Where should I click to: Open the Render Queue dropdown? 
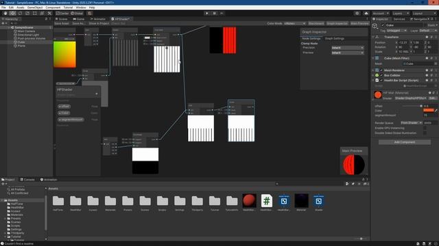pos(412,123)
